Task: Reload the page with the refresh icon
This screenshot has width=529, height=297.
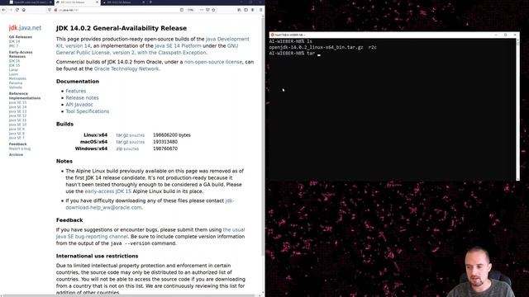Action: click(17, 10)
